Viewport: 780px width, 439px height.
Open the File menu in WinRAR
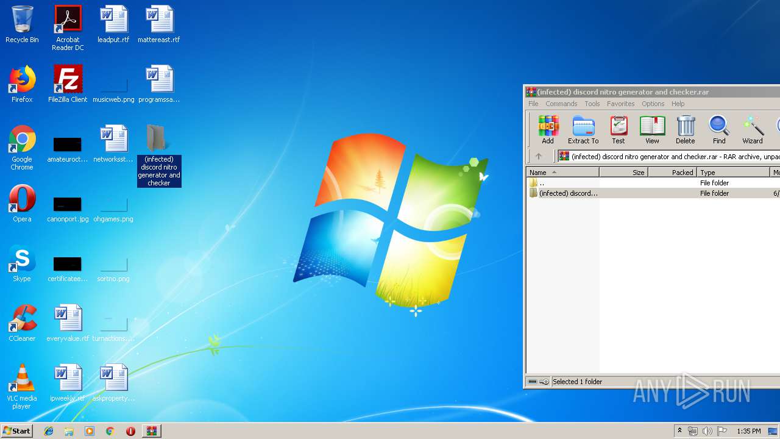pyautogui.click(x=533, y=104)
